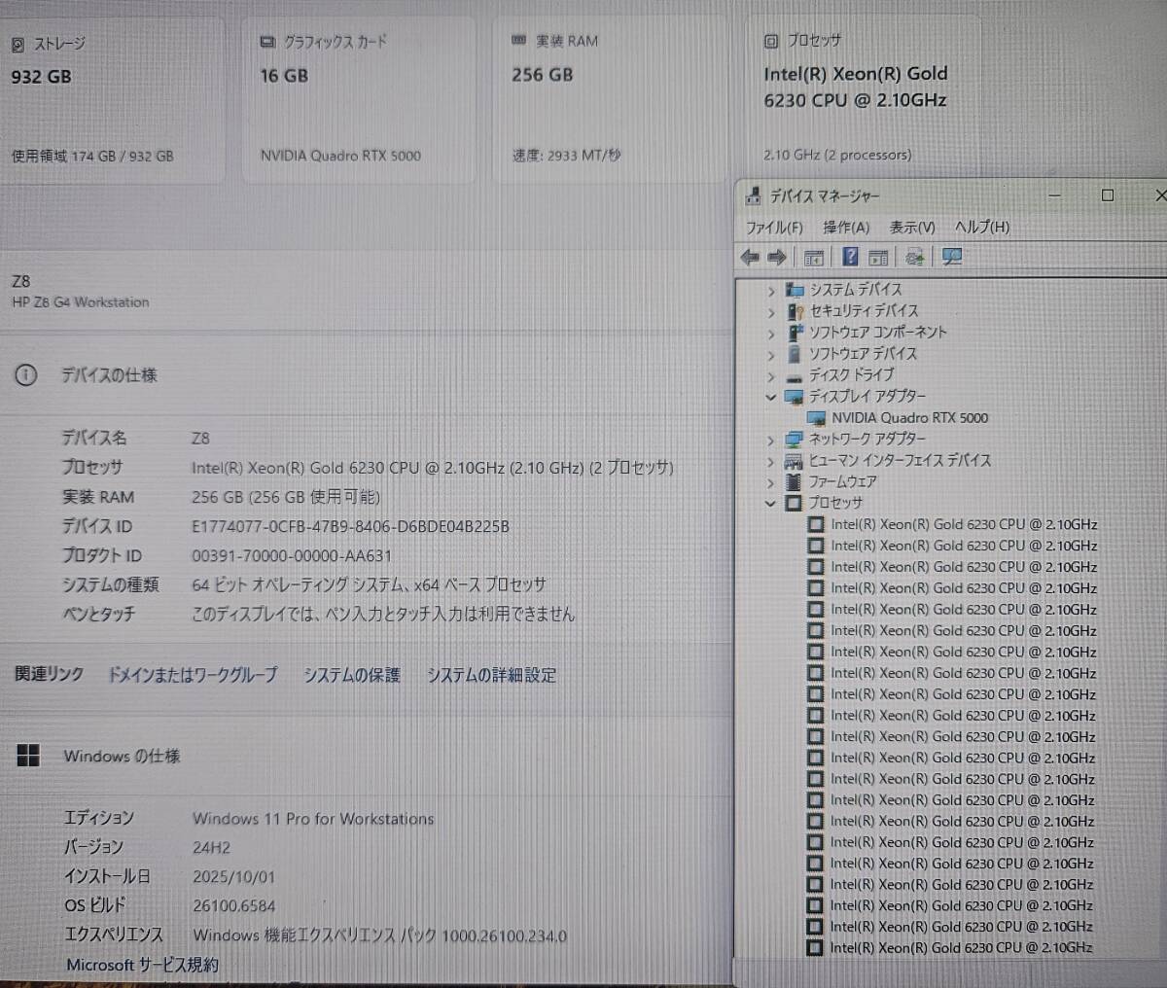Image resolution: width=1167 pixels, height=988 pixels.
Task: Collapse the ディスプレイ アダプター node chevron
Action: point(771,398)
